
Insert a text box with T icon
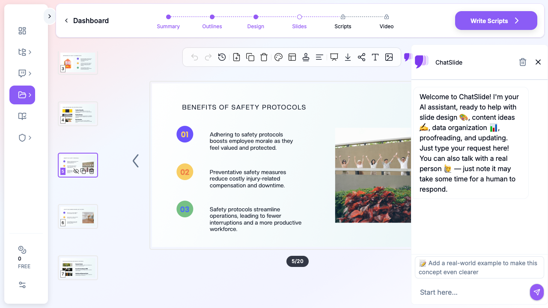tap(375, 57)
